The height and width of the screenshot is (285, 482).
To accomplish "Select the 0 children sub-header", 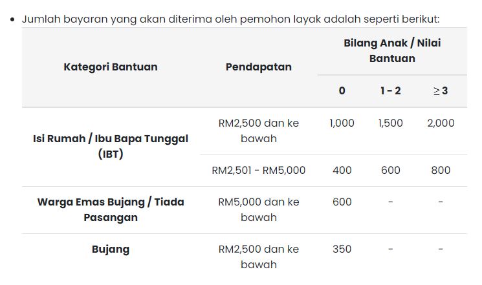I will [x=342, y=90].
